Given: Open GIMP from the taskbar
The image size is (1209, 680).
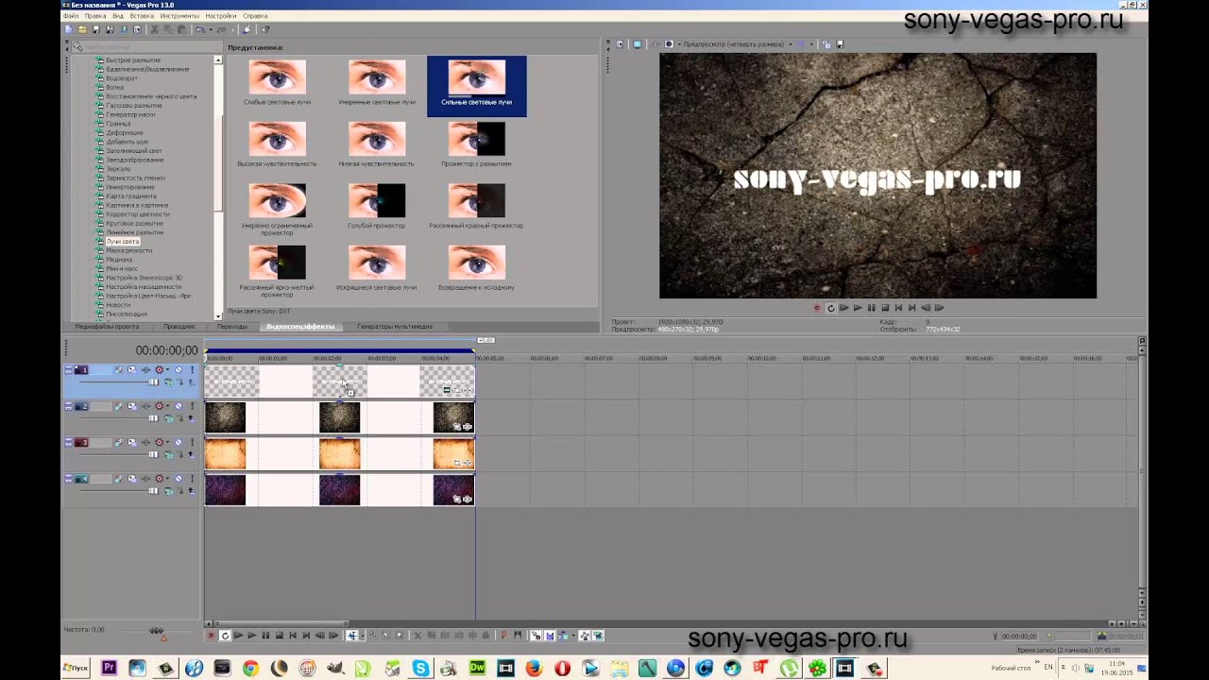Looking at the screenshot, I should click(335, 668).
